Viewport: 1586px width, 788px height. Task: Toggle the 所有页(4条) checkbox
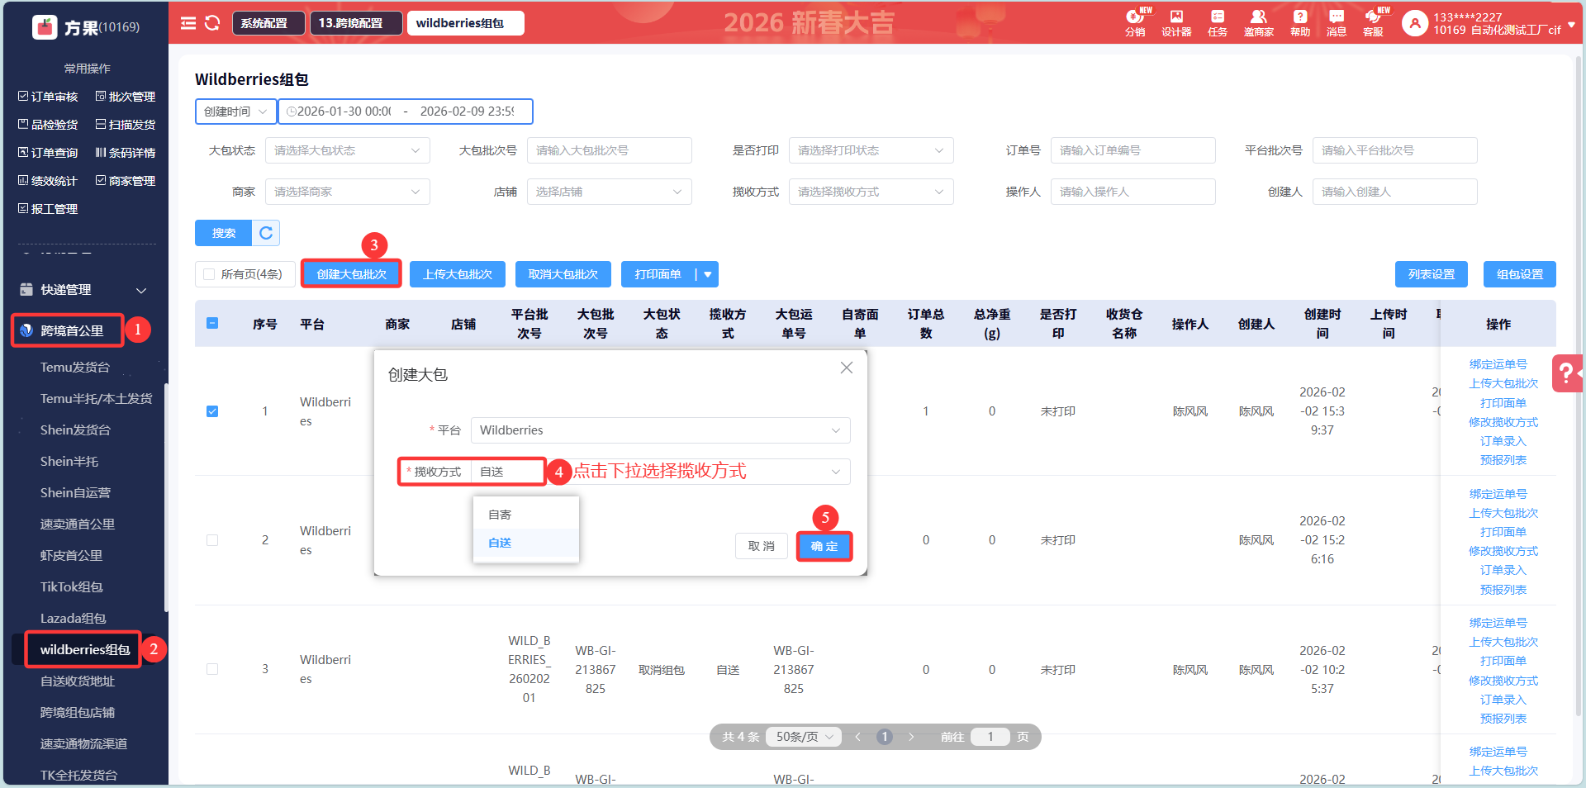(x=209, y=274)
